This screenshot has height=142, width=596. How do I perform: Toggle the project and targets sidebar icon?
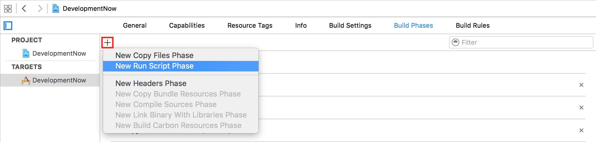click(8, 26)
